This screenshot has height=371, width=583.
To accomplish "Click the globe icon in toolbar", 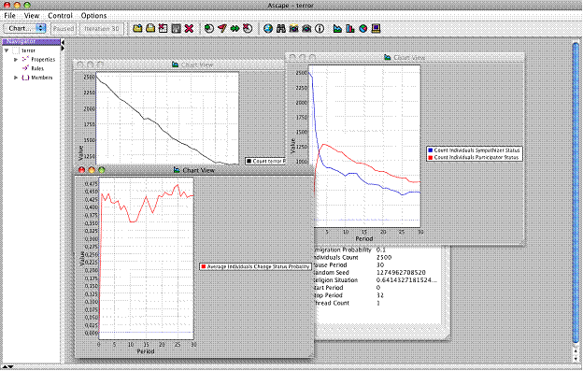I will [x=268, y=28].
